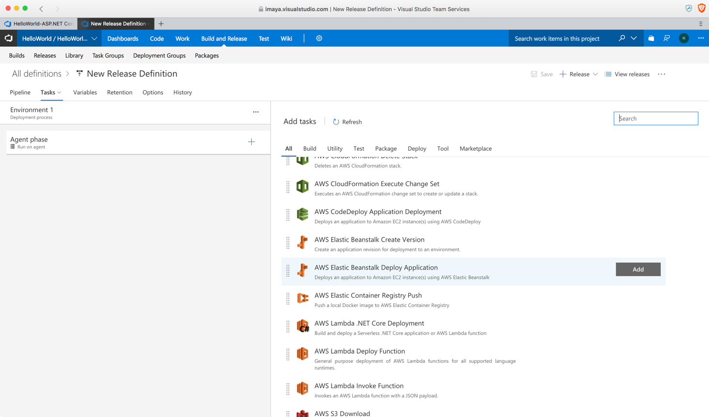Click the feedback chat icon

click(x=667, y=38)
